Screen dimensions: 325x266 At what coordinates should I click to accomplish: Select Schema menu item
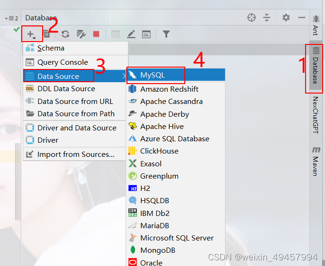point(75,48)
